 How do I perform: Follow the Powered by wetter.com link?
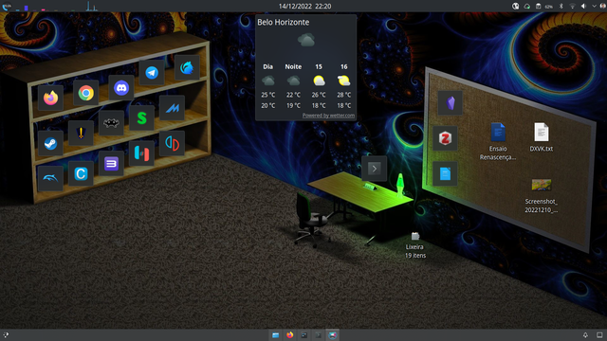(328, 116)
